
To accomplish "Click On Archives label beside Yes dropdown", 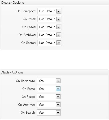I will coord(27,105).
